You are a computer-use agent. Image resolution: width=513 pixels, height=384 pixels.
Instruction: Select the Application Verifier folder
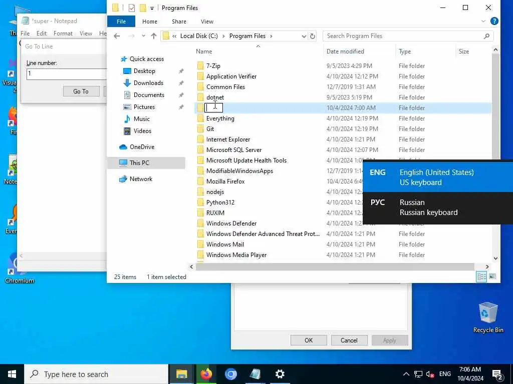(231, 76)
